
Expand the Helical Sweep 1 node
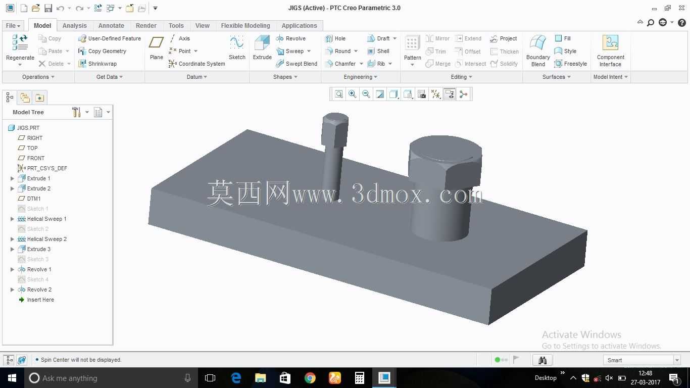coord(13,219)
